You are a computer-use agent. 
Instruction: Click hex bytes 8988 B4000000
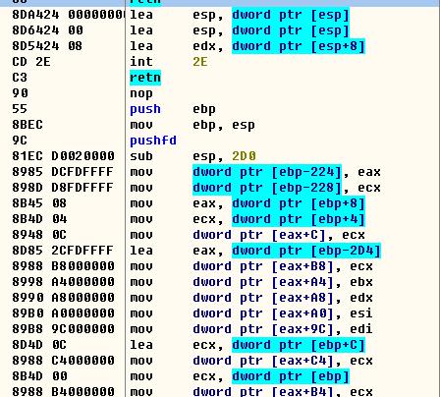(x=63, y=391)
